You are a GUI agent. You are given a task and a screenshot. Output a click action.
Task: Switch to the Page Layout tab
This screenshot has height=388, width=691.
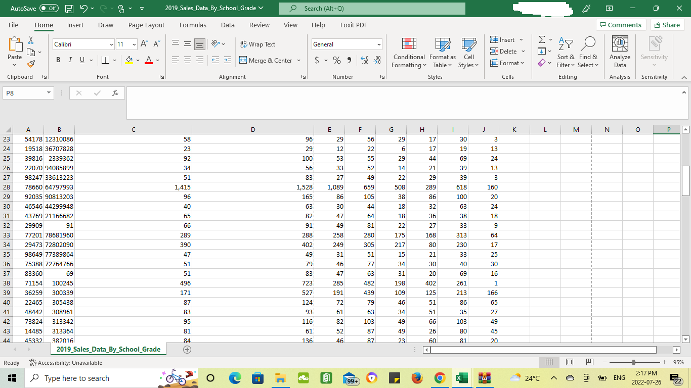[x=146, y=25]
